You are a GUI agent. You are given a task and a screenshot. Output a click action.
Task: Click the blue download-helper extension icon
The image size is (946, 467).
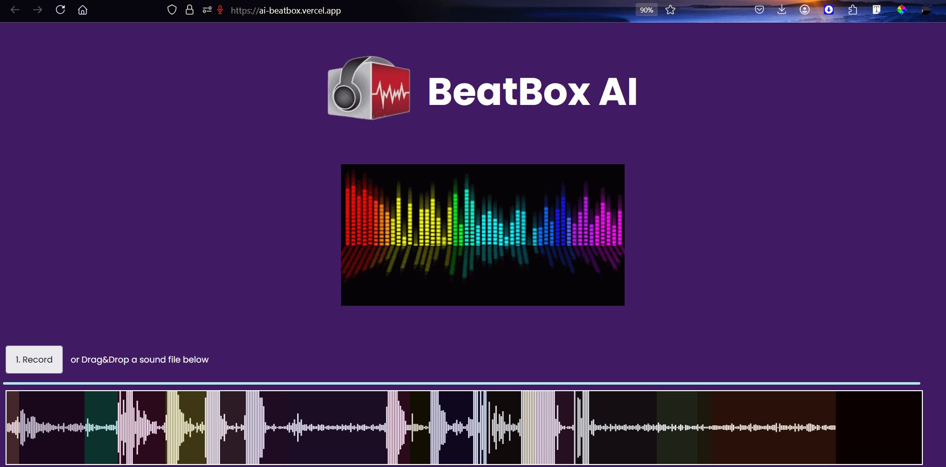pos(828,10)
